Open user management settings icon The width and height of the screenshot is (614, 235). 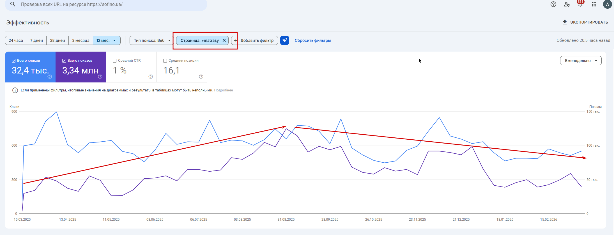[567, 4]
